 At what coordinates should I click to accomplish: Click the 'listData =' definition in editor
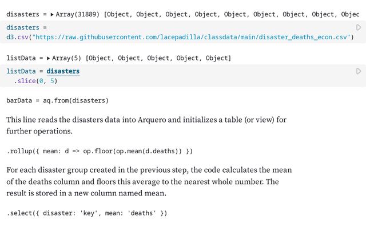25,71
